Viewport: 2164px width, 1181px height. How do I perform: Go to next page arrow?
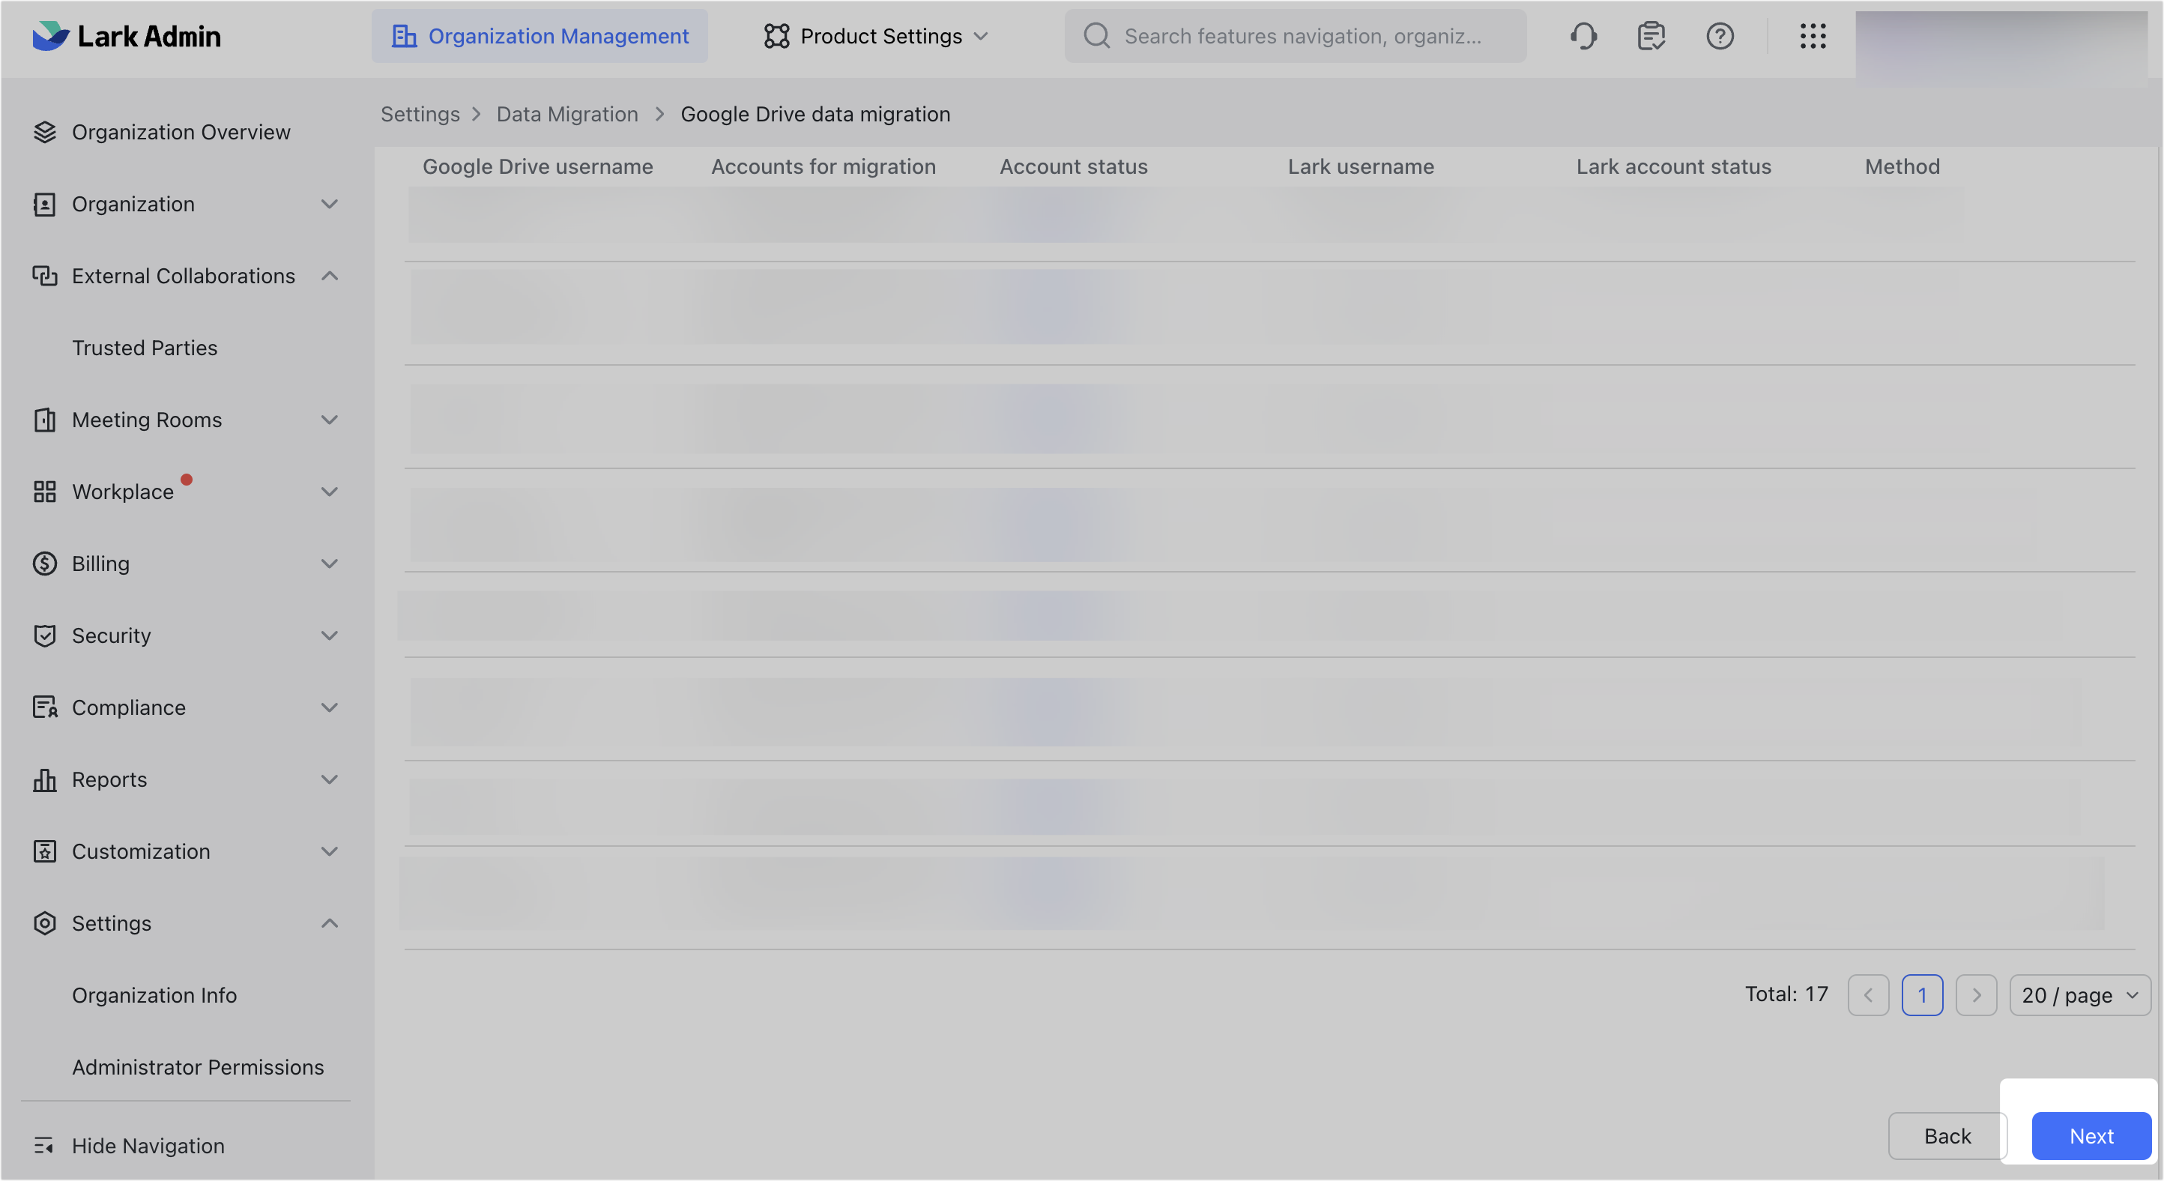point(1976,995)
